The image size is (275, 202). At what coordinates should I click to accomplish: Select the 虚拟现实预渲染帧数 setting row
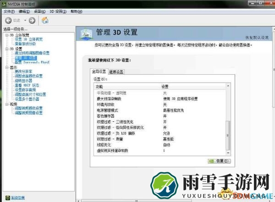click(x=160, y=151)
